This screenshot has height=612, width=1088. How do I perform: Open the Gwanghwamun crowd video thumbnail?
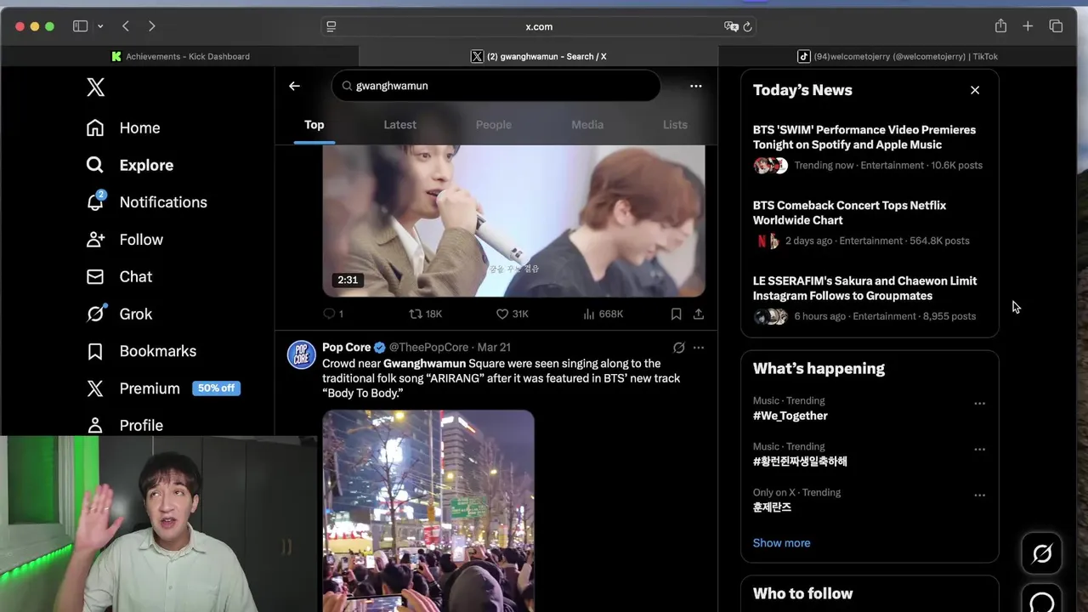(x=428, y=511)
